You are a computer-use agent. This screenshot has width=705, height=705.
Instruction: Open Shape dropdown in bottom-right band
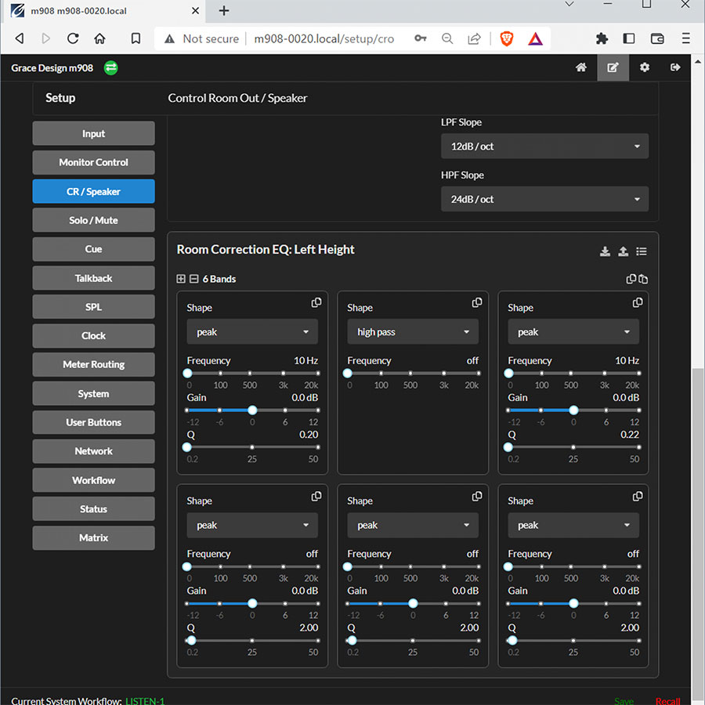573,525
